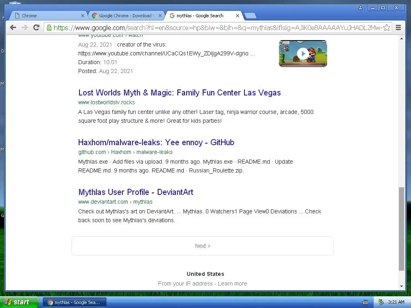Viewport: 411px width, 308px height.
Task: Click the Next results button
Action: tap(203, 246)
